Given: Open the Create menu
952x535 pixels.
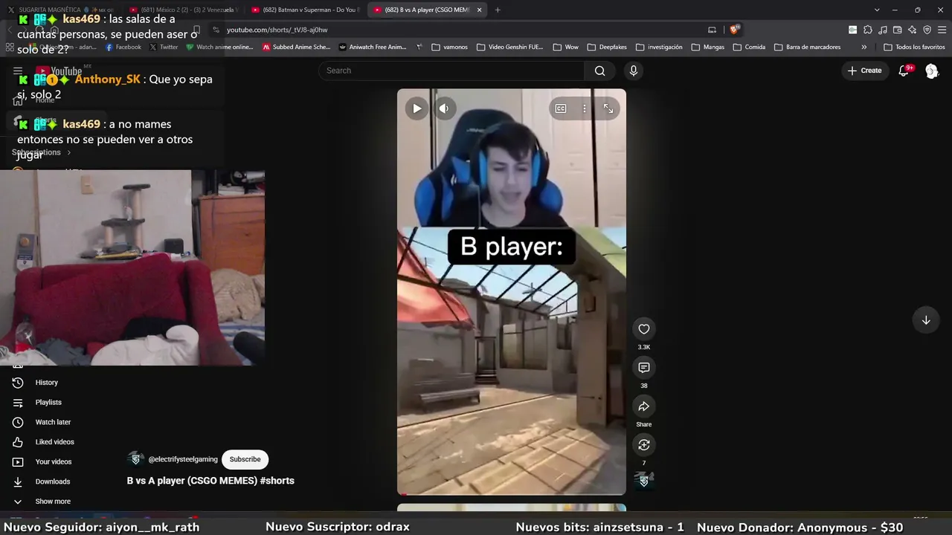Looking at the screenshot, I should 864,71.
